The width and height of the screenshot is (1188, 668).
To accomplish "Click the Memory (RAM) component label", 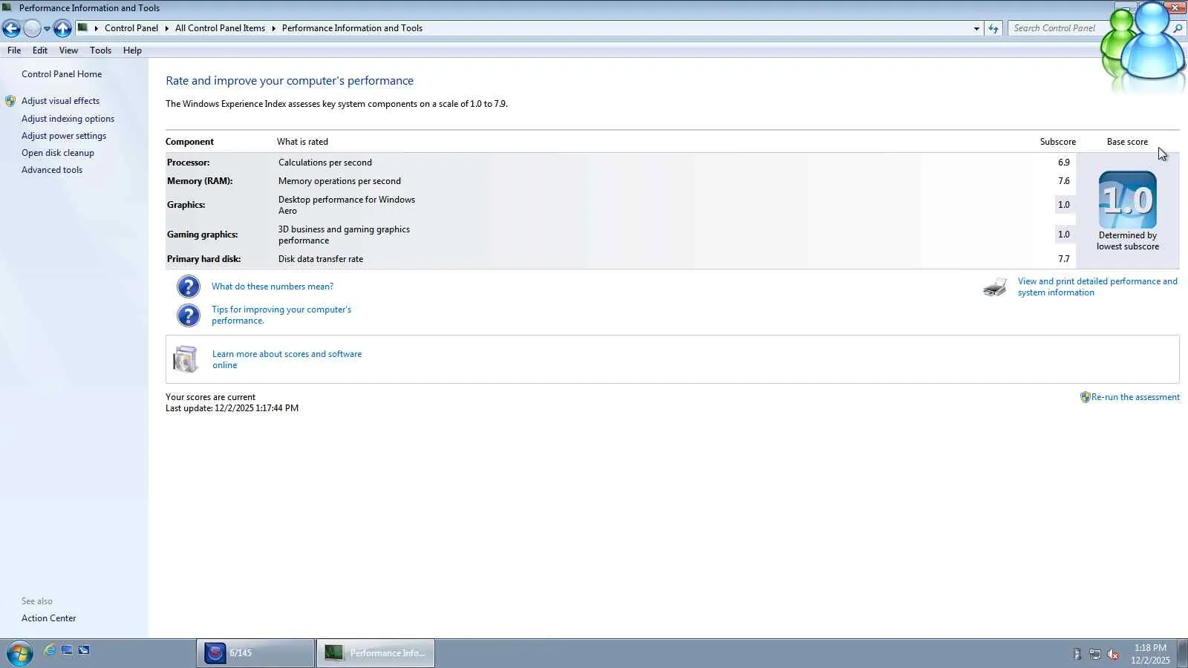I will tap(200, 181).
